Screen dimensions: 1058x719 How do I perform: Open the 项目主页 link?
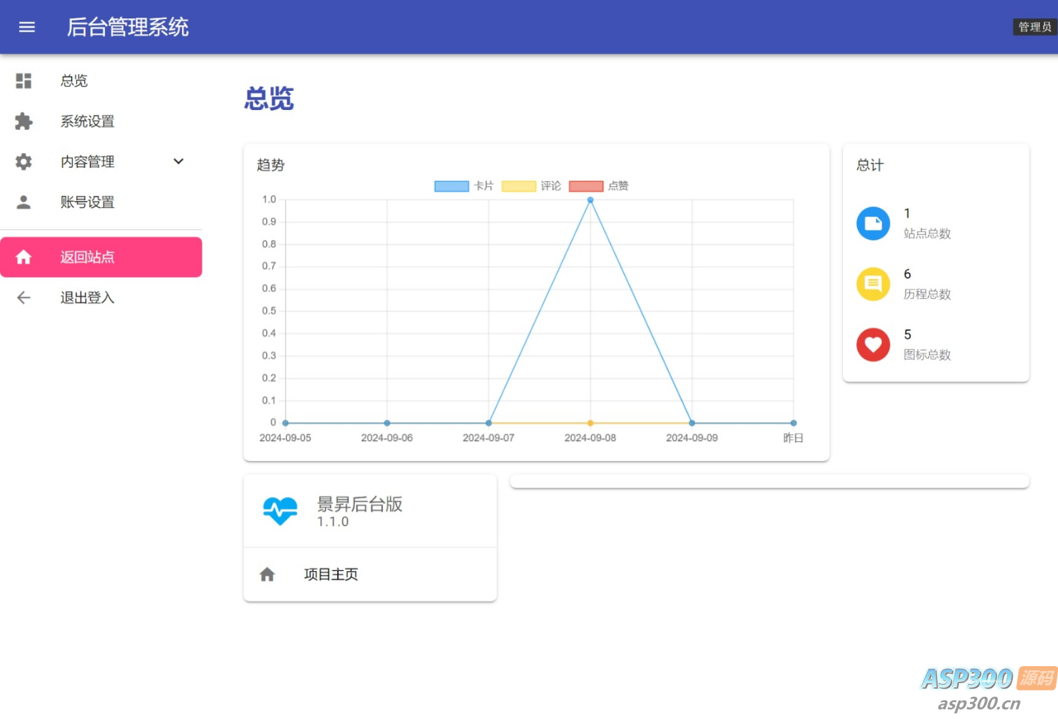[x=330, y=574]
